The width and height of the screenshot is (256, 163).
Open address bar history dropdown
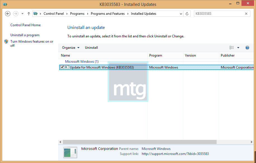tap(181, 14)
